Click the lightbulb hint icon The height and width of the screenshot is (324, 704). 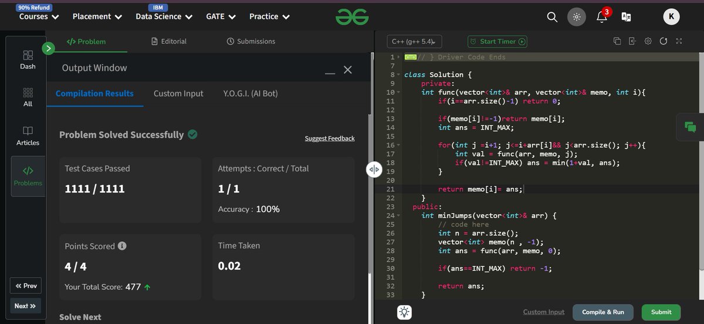[404, 312]
